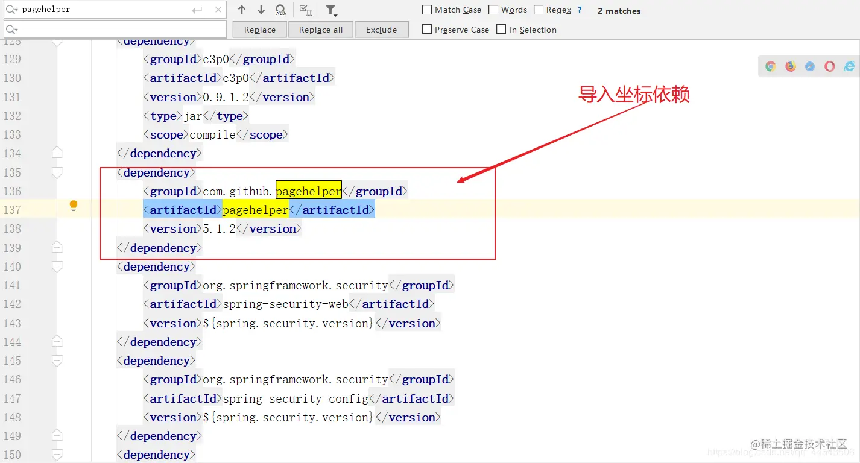Open replace history magnifier dropdown
Image resolution: width=860 pixels, height=463 pixels.
12,29
